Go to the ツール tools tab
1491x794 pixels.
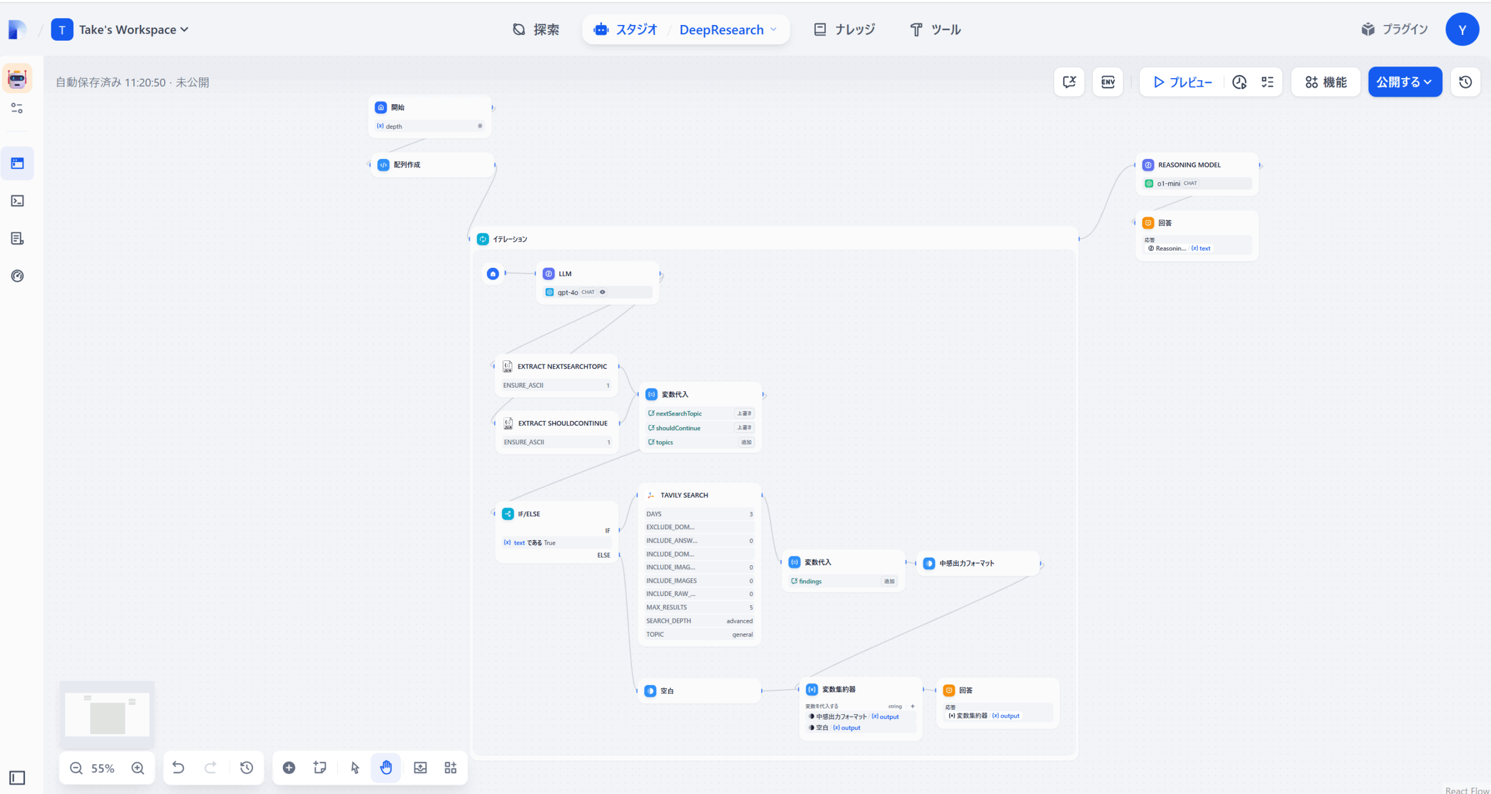click(x=935, y=30)
